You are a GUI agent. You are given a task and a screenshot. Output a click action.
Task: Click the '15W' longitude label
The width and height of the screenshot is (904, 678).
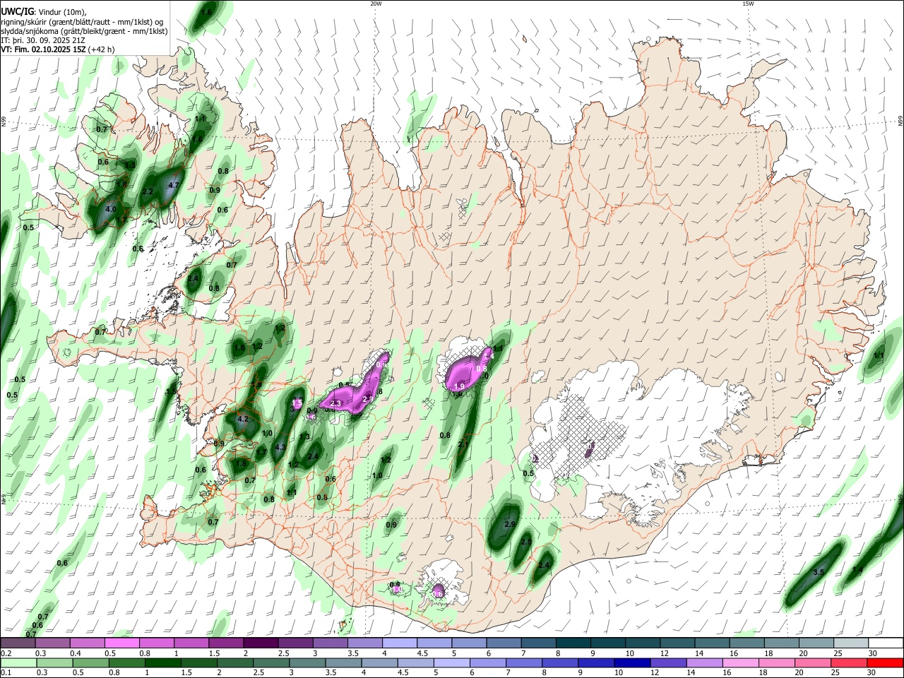[748, 4]
